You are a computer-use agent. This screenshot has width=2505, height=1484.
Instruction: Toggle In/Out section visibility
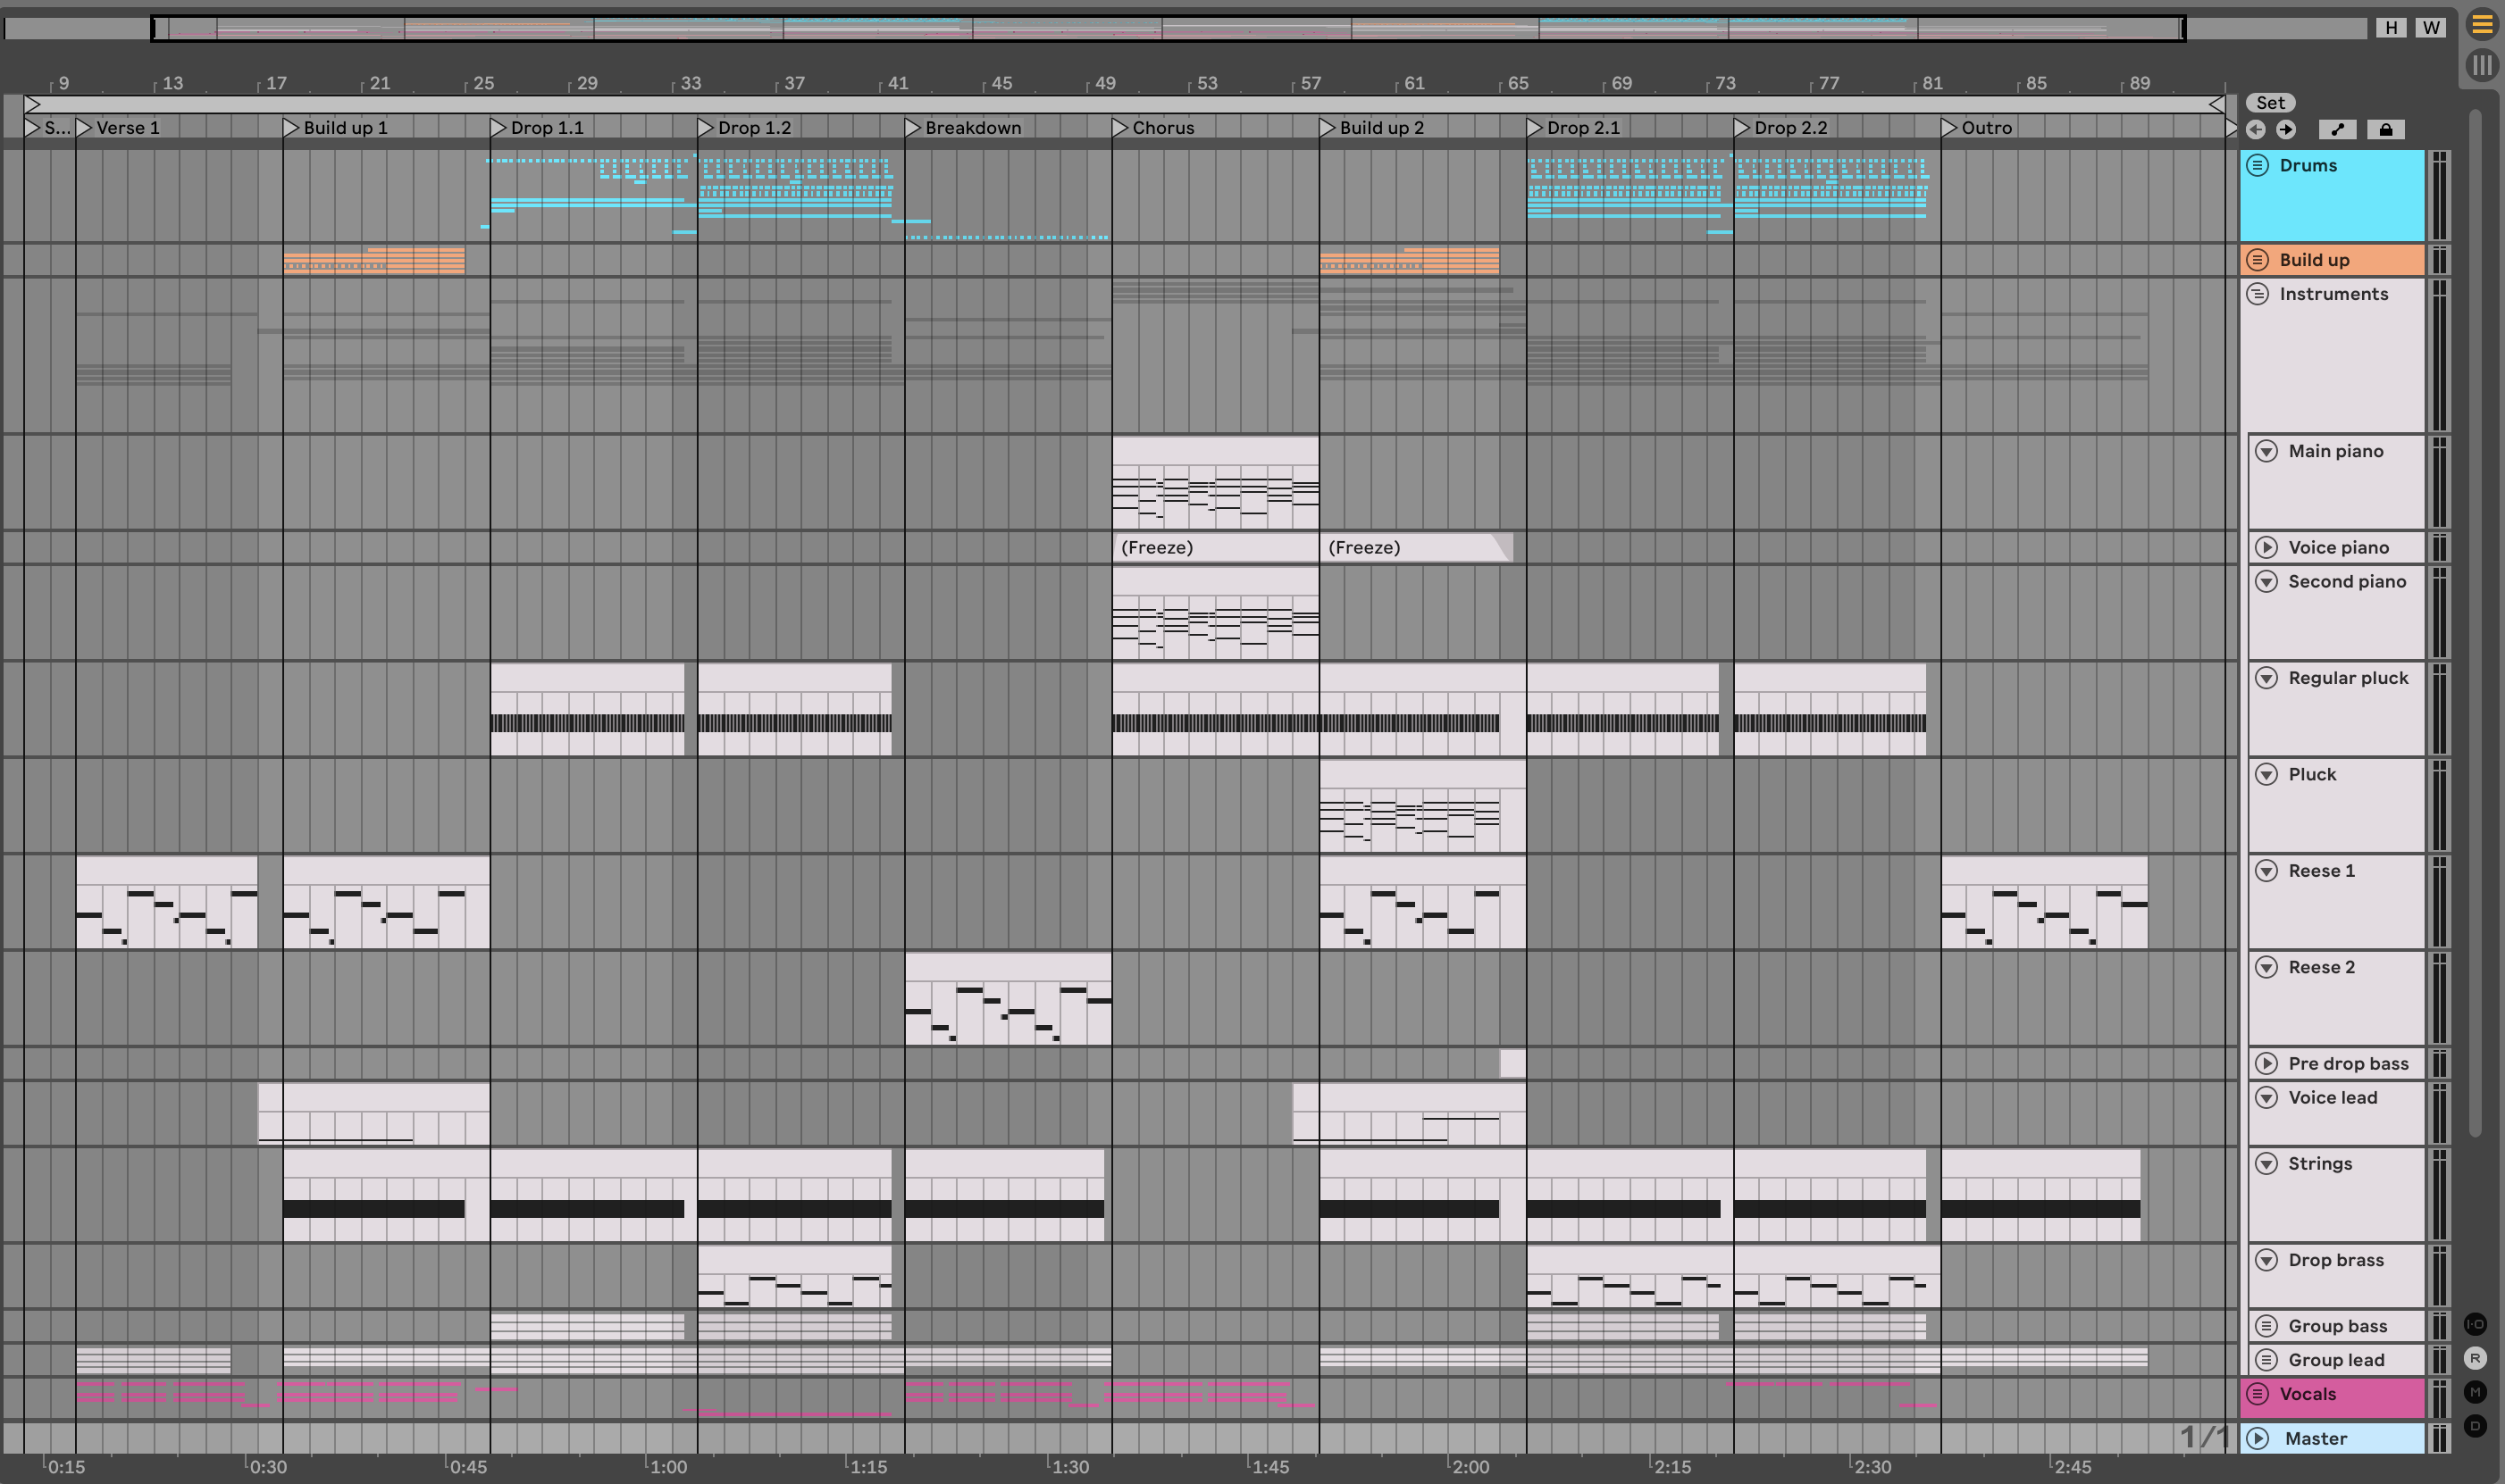[2475, 1324]
